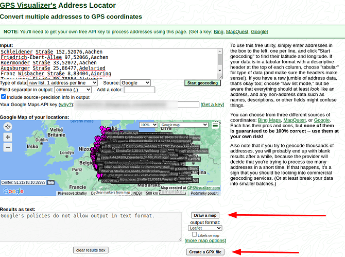Click the Bitscher Straße 20a Zweibrücken label
Image resolution: width=345 pixels, height=257 pixels.
tap(130, 171)
